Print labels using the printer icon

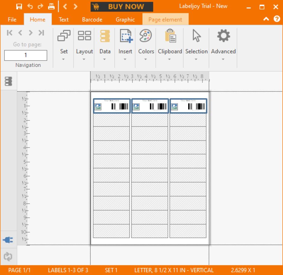click(51, 7)
